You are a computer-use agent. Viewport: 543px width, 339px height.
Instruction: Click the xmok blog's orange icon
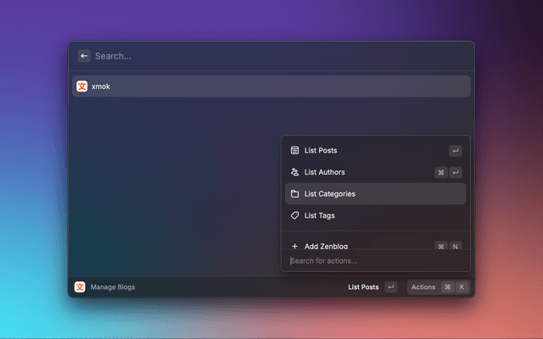tap(82, 86)
